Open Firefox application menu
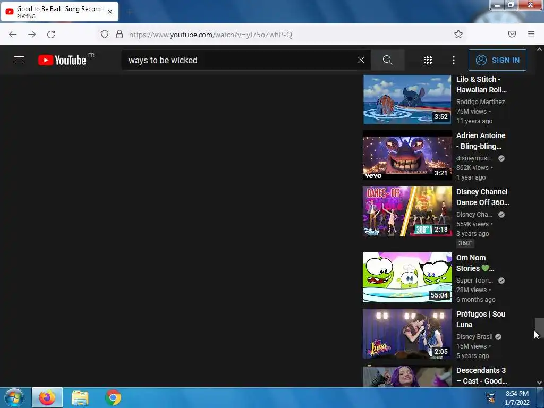Screen dimensions: 544x408 click(531, 34)
